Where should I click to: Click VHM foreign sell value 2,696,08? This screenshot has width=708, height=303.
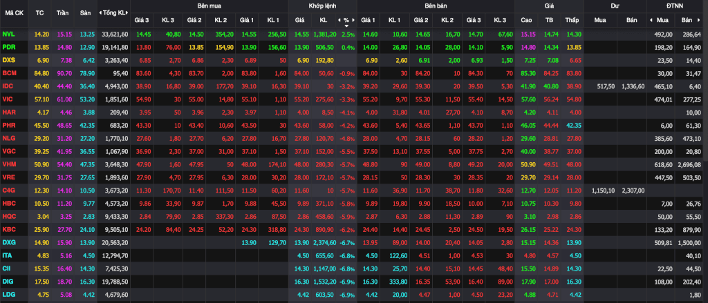689,164
